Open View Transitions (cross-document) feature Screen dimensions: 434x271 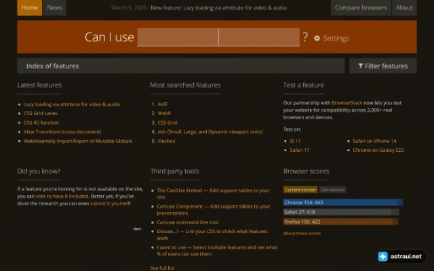[62, 131]
